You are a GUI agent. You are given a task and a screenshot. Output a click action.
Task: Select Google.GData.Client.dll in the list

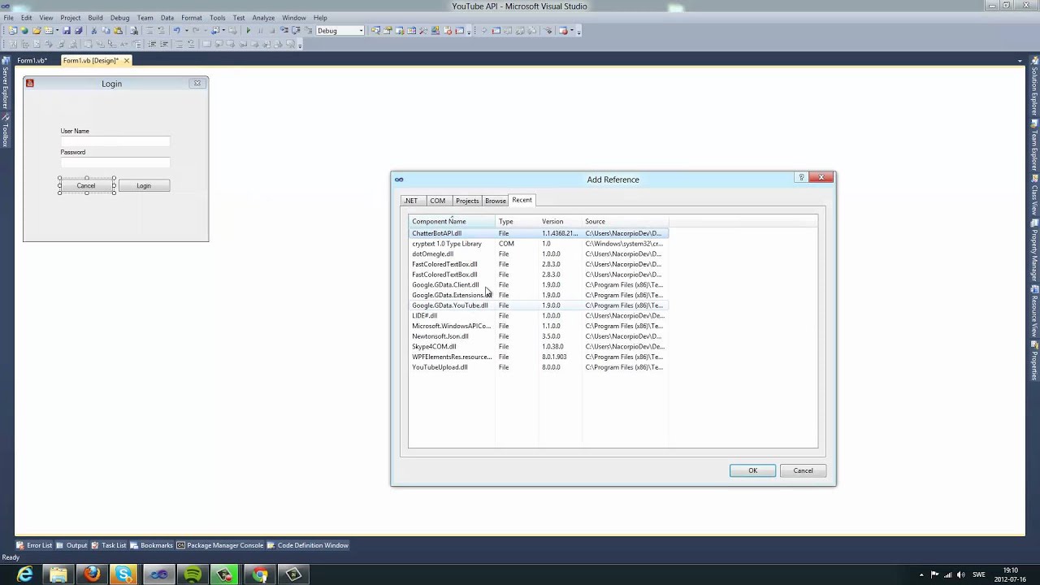pyautogui.click(x=539, y=285)
